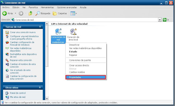175x106 pixels.
Task: Open the Panel de control link
Action: click(x=17, y=93)
